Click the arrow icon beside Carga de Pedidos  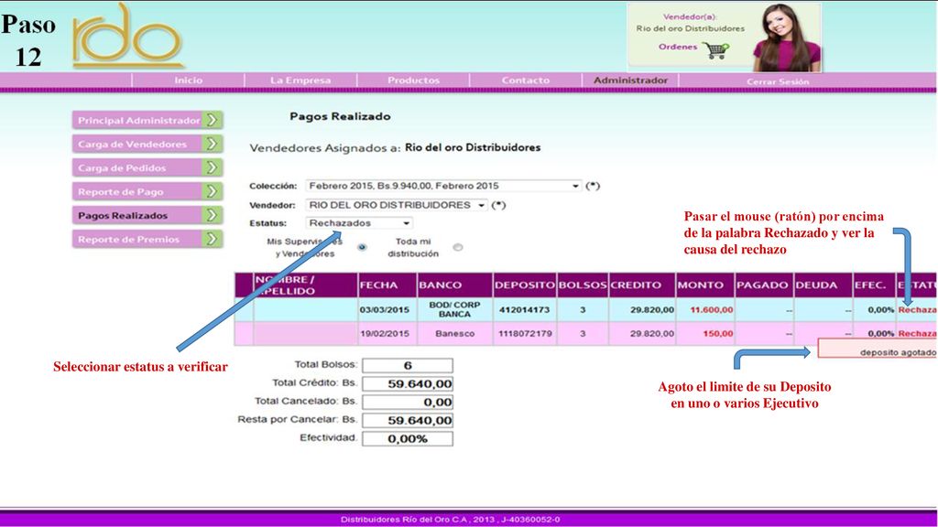coord(212,168)
